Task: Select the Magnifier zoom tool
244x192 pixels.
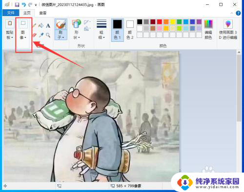Action: coord(48,35)
